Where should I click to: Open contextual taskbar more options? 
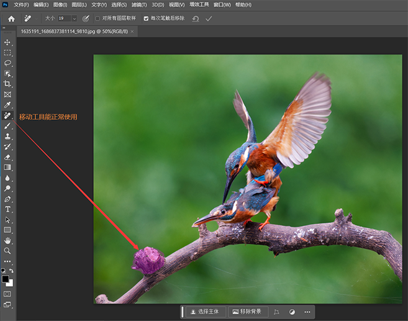(x=307, y=312)
